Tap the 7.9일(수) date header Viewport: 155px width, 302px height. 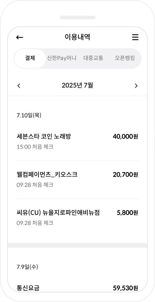[27, 267]
